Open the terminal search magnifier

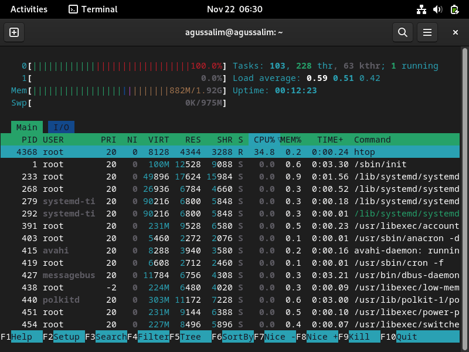coord(403,32)
